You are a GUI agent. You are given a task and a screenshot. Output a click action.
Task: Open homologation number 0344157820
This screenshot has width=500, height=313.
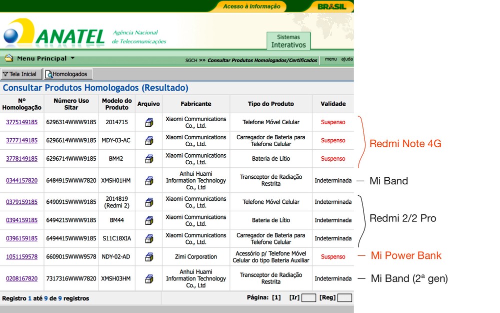point(21,181)
